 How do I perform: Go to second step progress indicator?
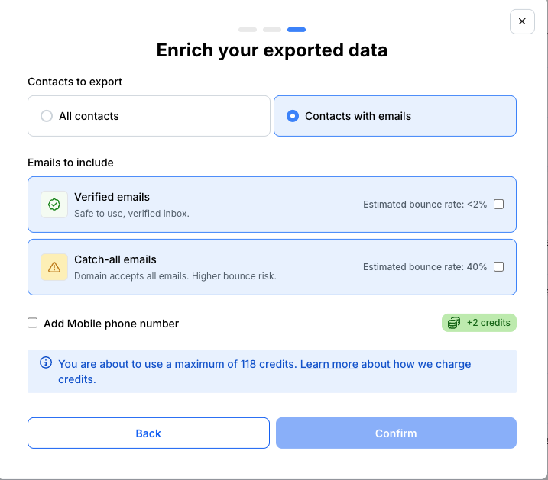[x=272, y=30]
